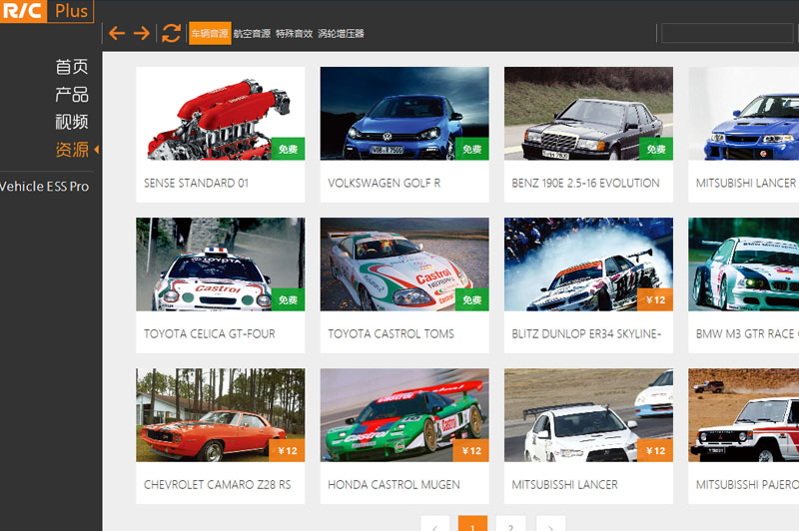The height and width of the screenshot is (531, 799).
Task: Click the MITSUBISSHI PAJERO title text
Action: [747, 485]
